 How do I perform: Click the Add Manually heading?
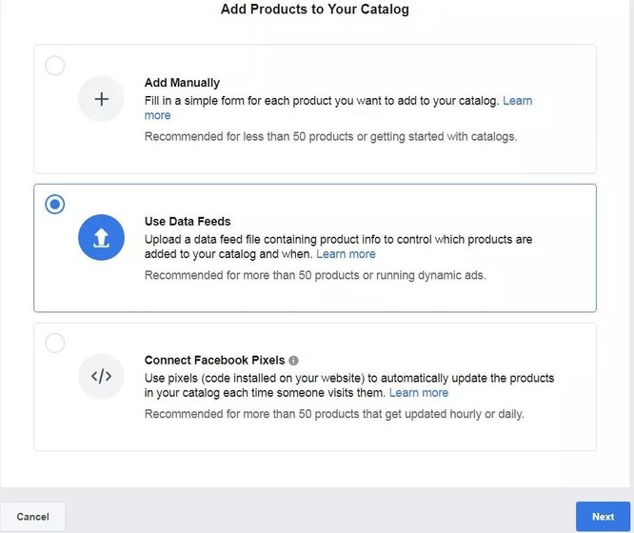pos(182,83)
